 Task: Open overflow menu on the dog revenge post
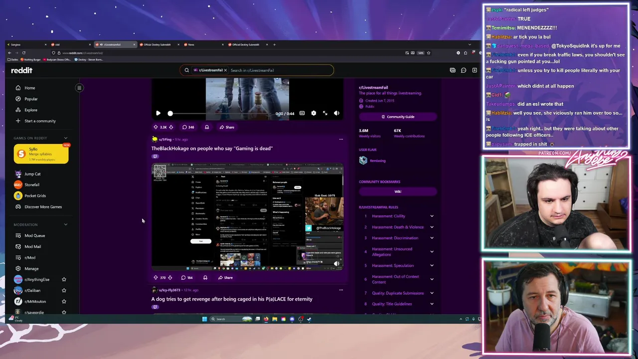[x=341, y=290]
